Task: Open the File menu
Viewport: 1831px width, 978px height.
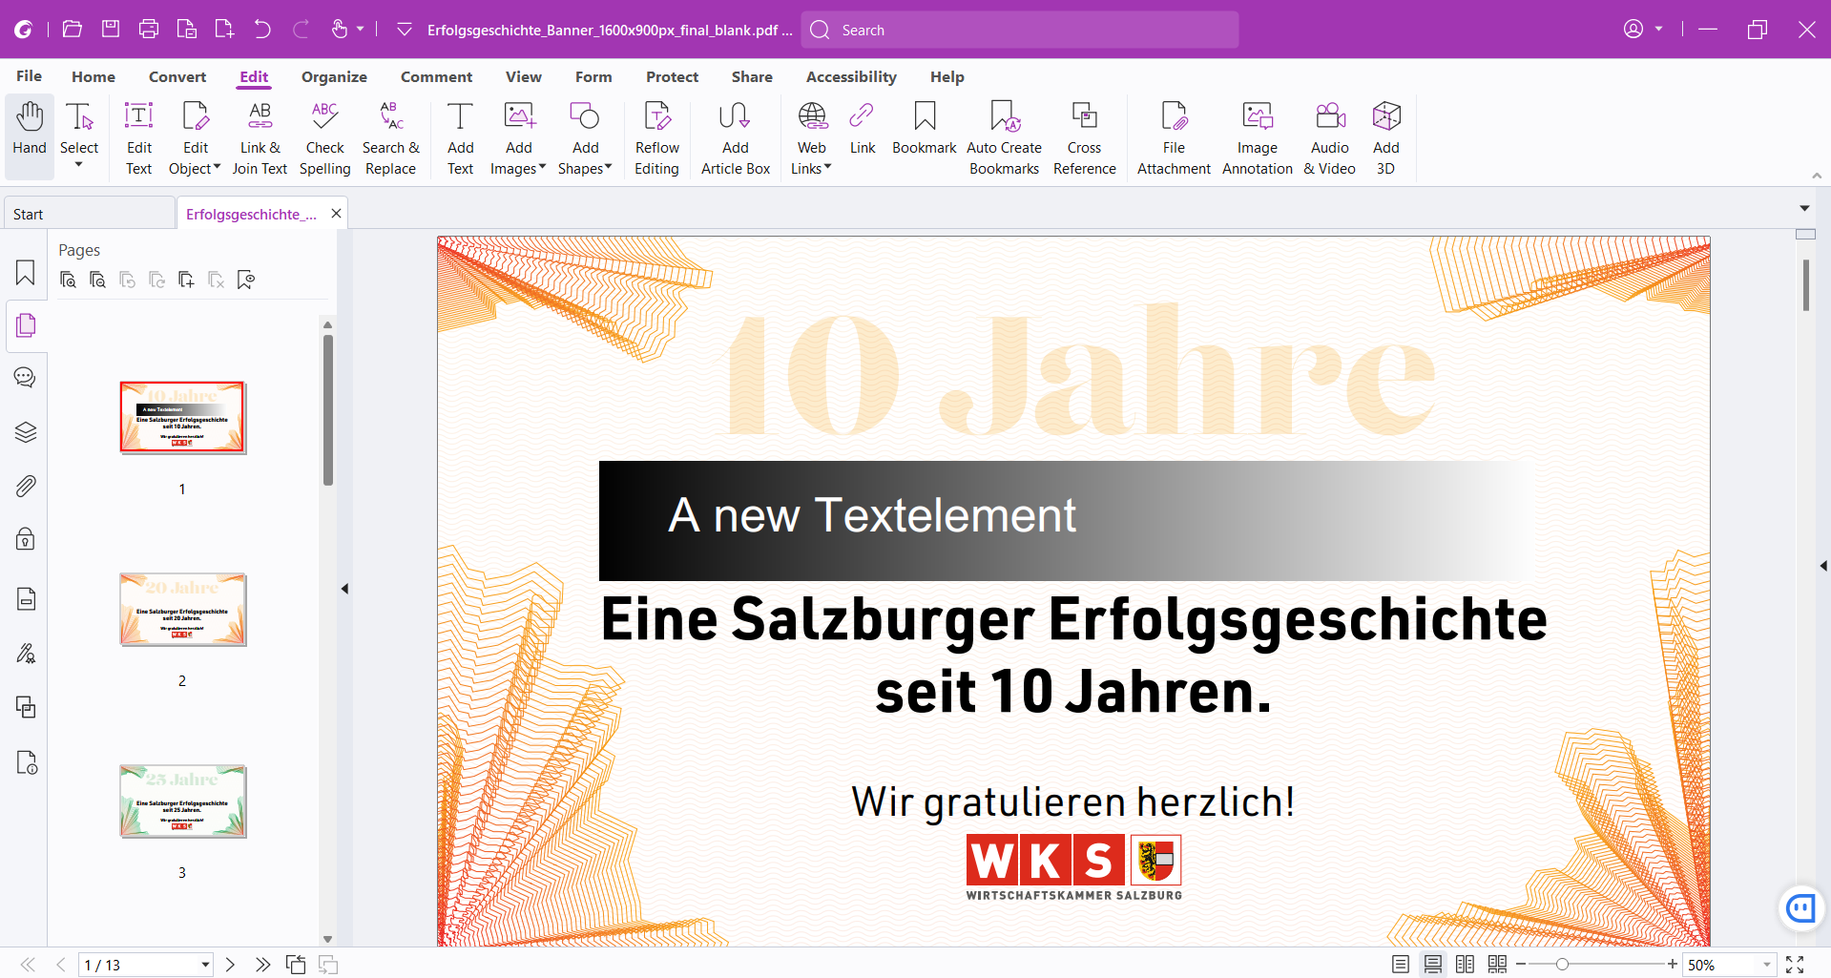Action: [x=30, y=76]
